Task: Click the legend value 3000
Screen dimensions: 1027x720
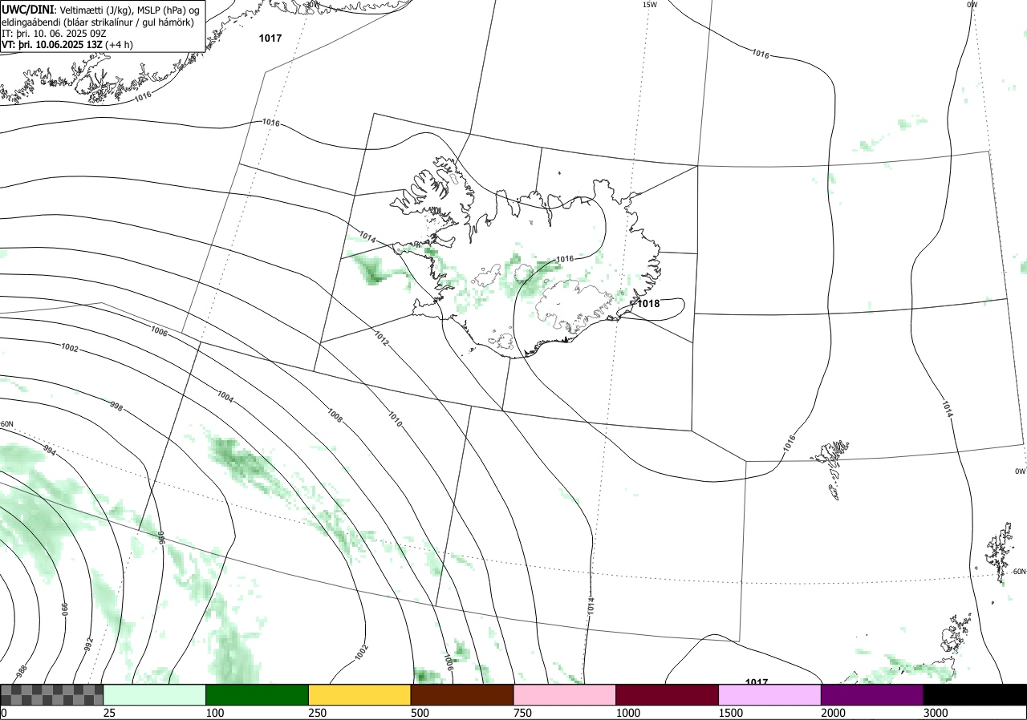Action: click(x=936, y=713)
